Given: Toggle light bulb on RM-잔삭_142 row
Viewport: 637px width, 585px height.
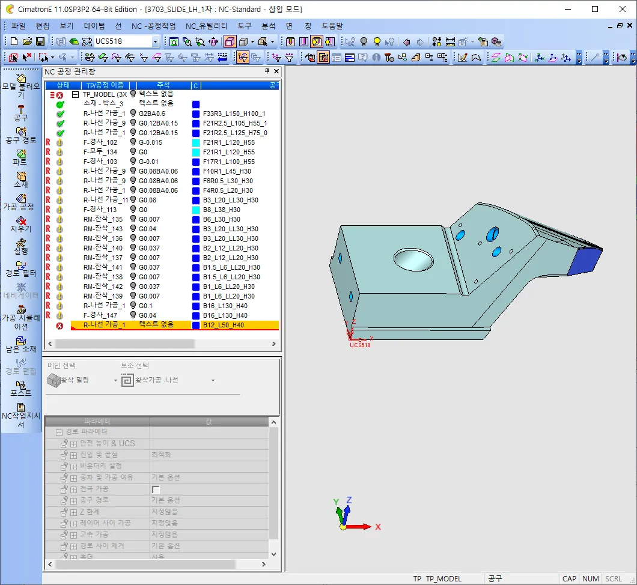Looking at the screenshot, I should pos(133,286).
